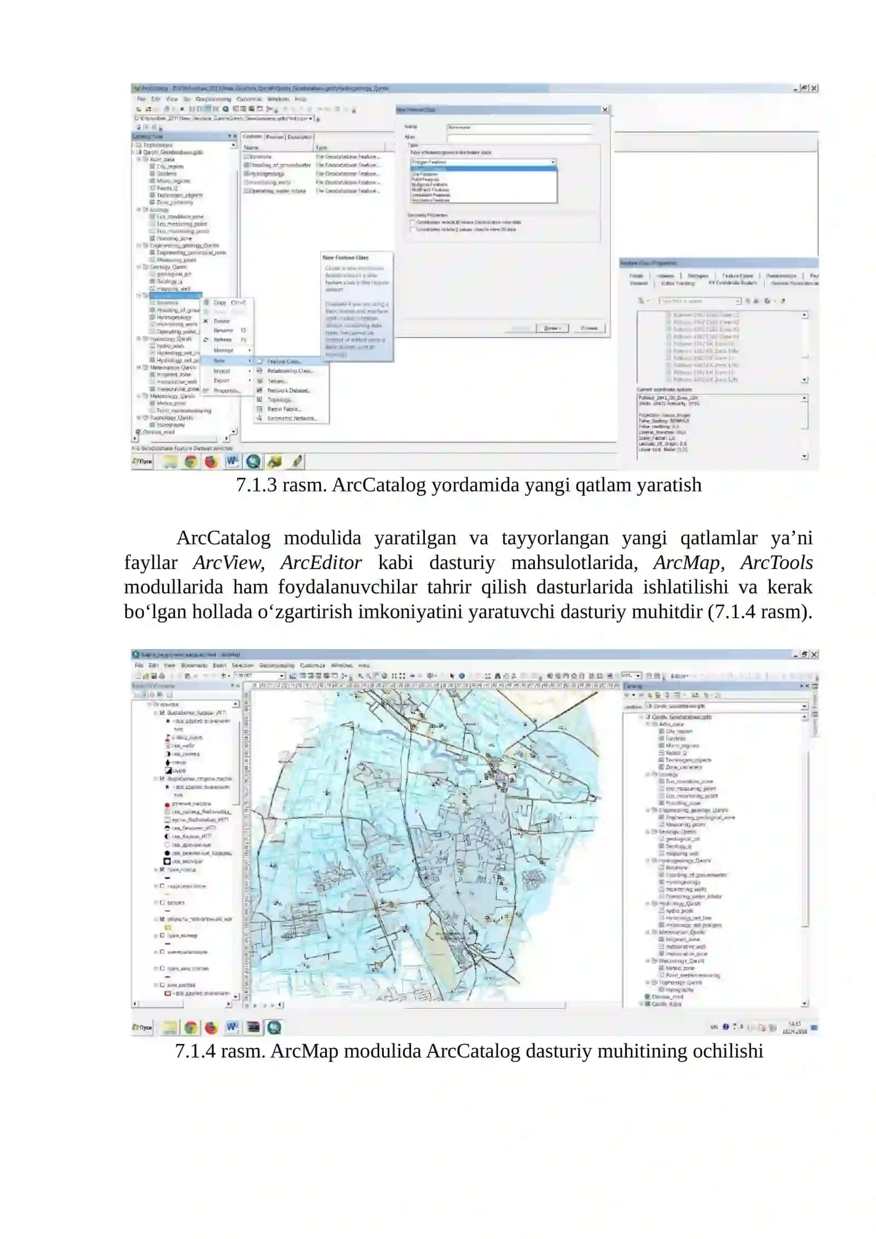Screen dimensions: 876x1239
Task: Click the Cancel button in New Feature Class dialog
Action: click(x=589, y=328)
